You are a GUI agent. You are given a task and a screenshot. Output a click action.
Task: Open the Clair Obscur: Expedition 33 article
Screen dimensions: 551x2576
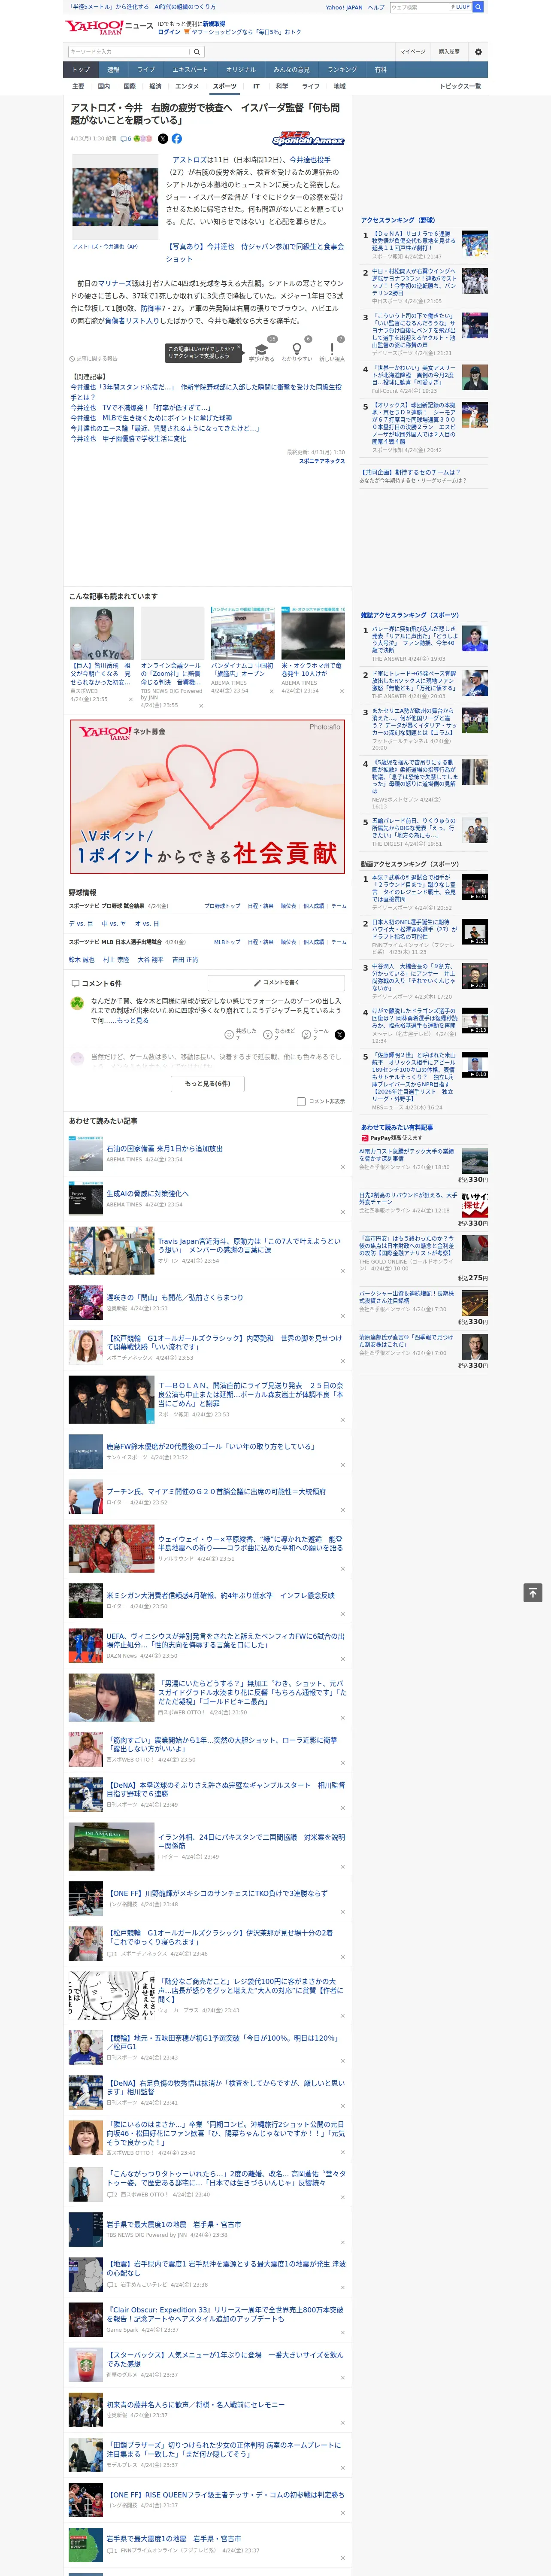pos(225,2314)
